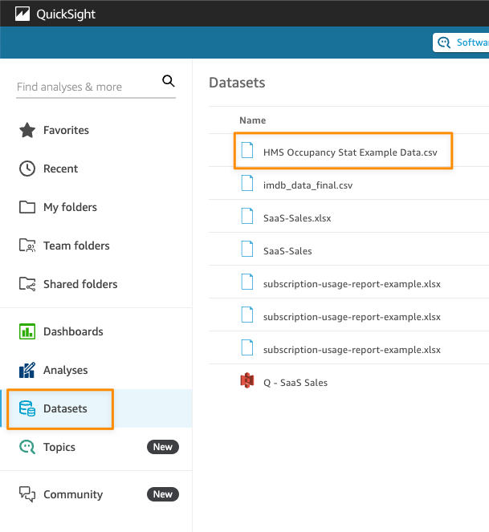Image resolution: width=489 pixels, height=532 pixels.
Task: Open Favorites in the sidebar
Action: coord(66,130)
